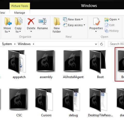Expand the New item dropdown
The image size is (124, 123).
[x=82, y=19]
